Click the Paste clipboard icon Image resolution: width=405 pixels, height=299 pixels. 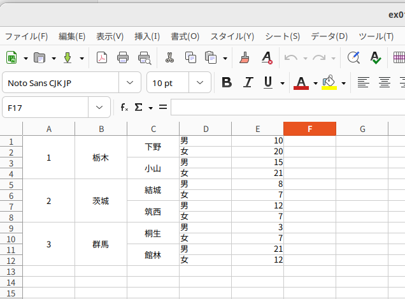[x=211, y=57]
